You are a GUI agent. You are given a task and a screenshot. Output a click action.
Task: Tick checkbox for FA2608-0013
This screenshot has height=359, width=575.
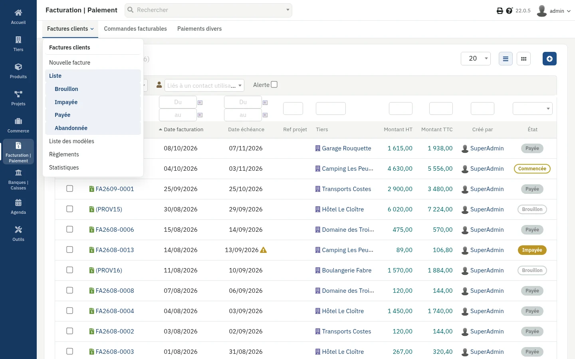click(x=69, y=250)
